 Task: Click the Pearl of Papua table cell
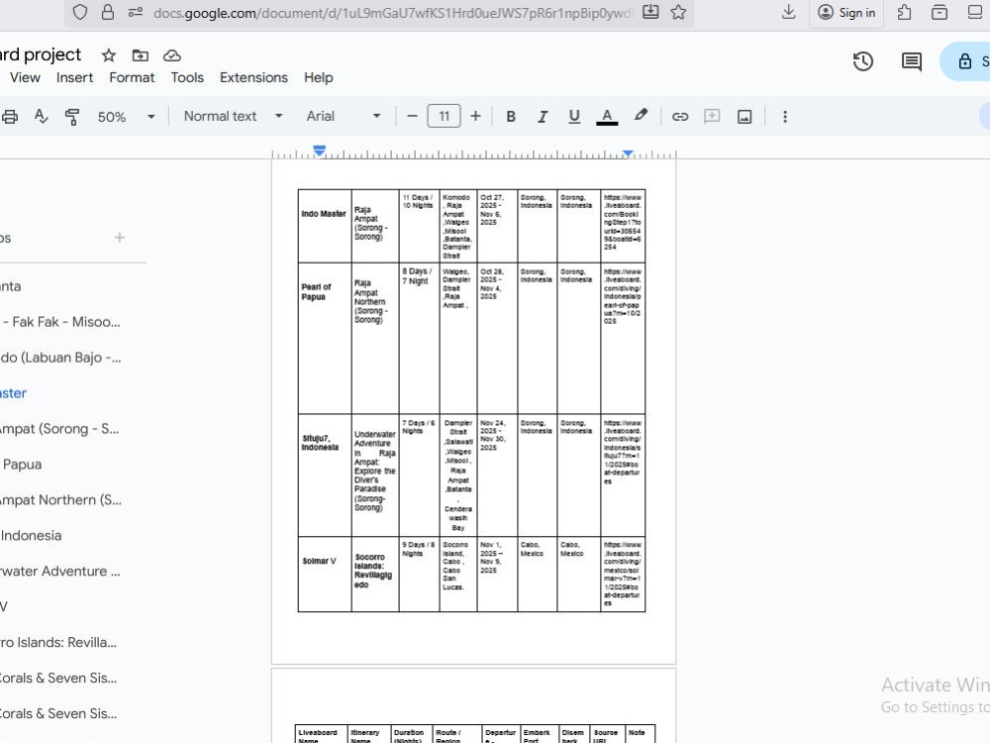click(325, 338)
